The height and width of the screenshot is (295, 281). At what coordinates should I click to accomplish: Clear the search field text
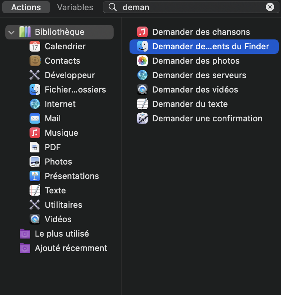click(270, 7)
